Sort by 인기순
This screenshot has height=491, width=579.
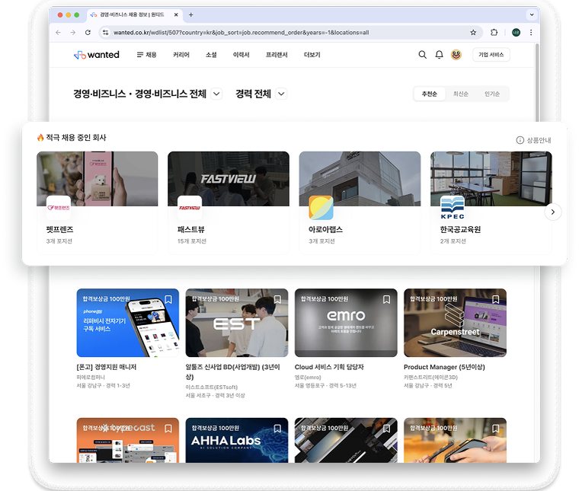click(492, 94)
